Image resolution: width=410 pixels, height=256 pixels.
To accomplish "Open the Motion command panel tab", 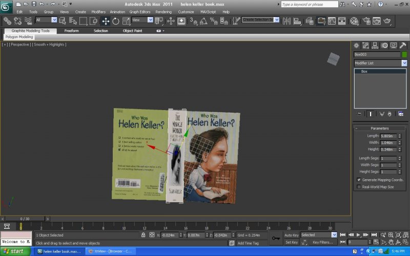I will point(384,46).
